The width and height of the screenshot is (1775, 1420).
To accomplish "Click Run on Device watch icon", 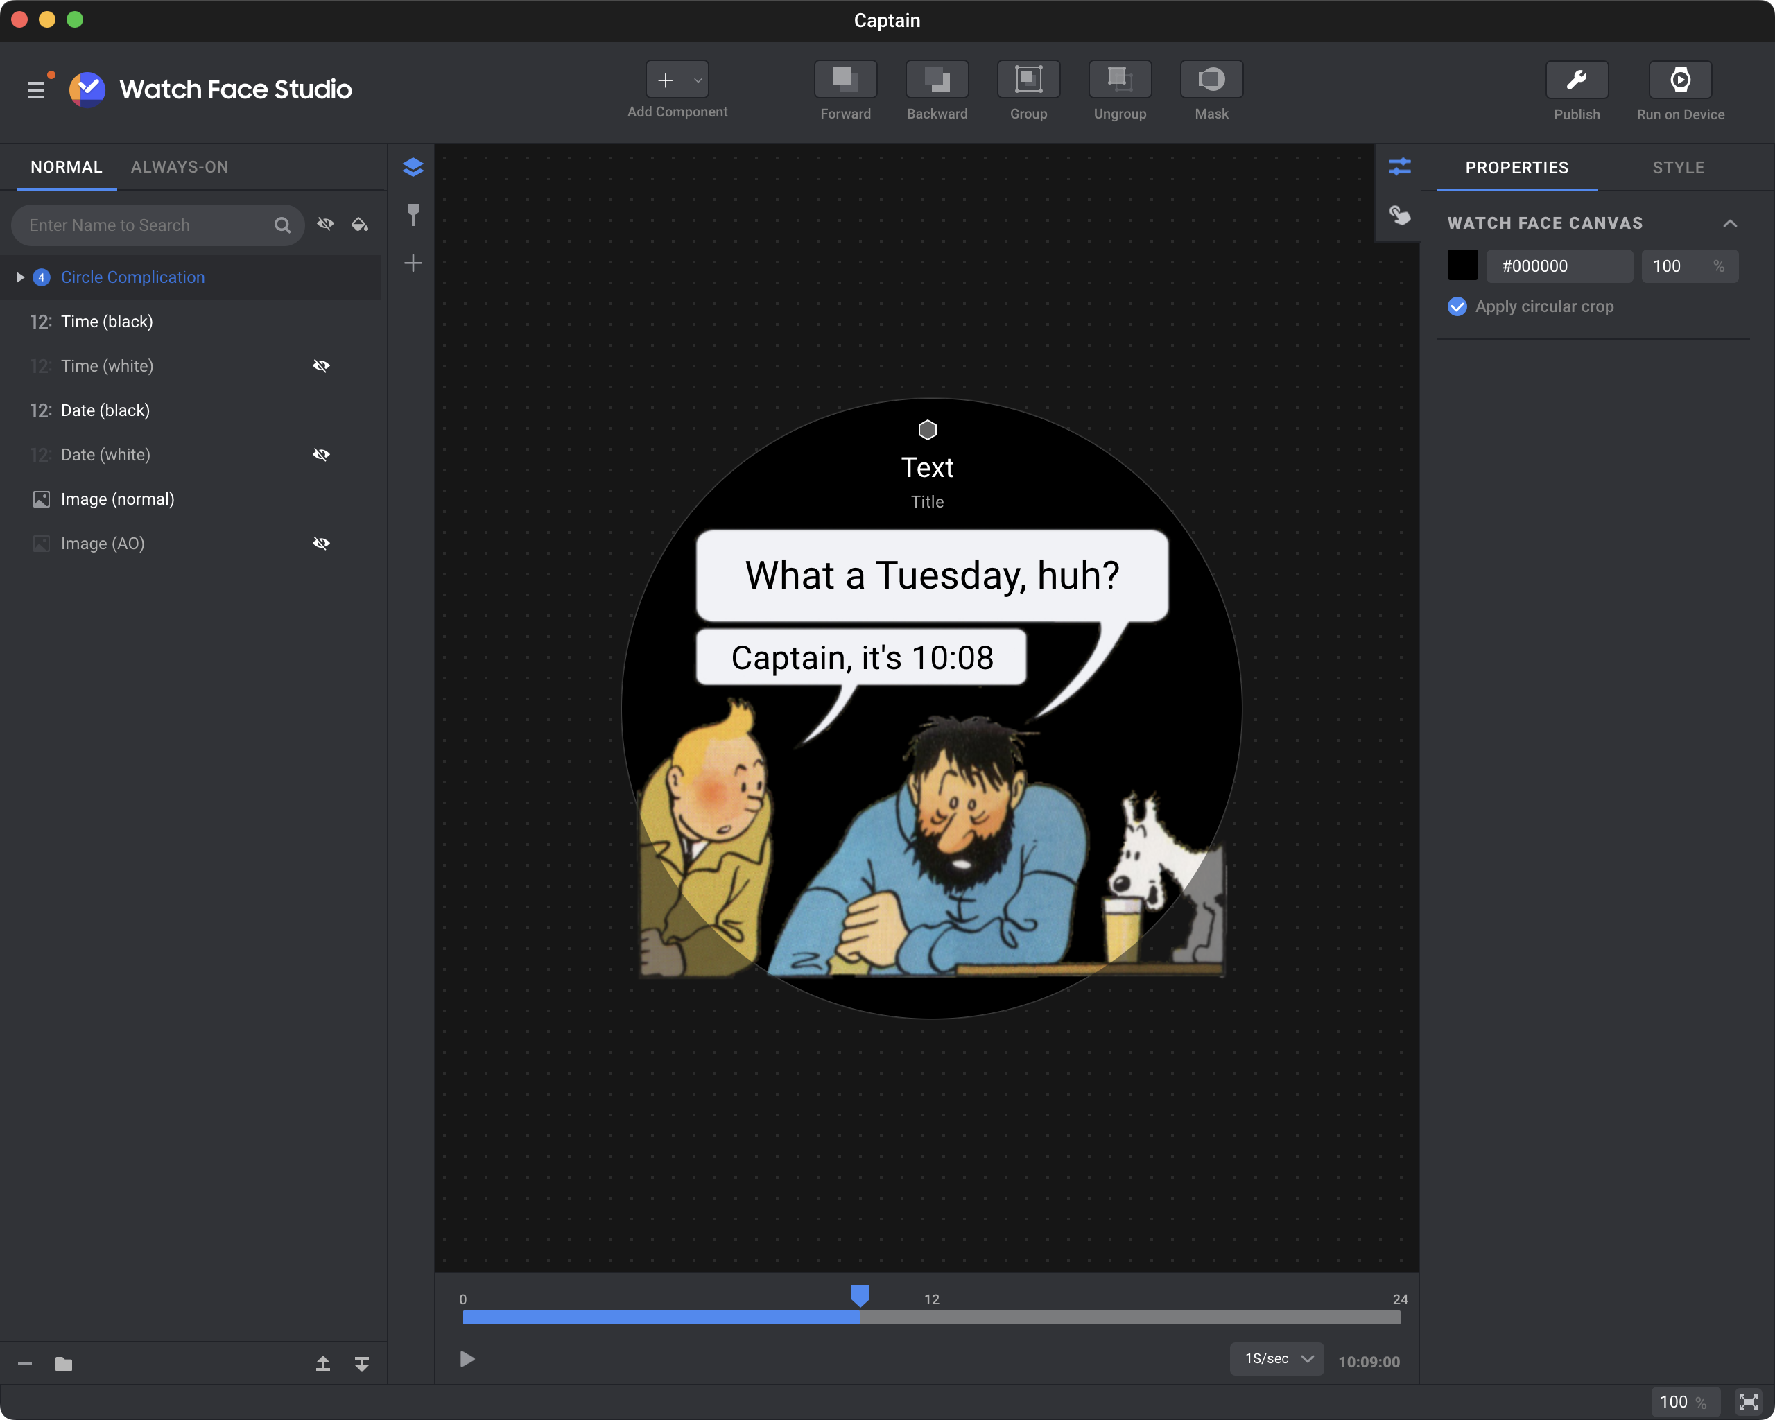I will 1679,80.
